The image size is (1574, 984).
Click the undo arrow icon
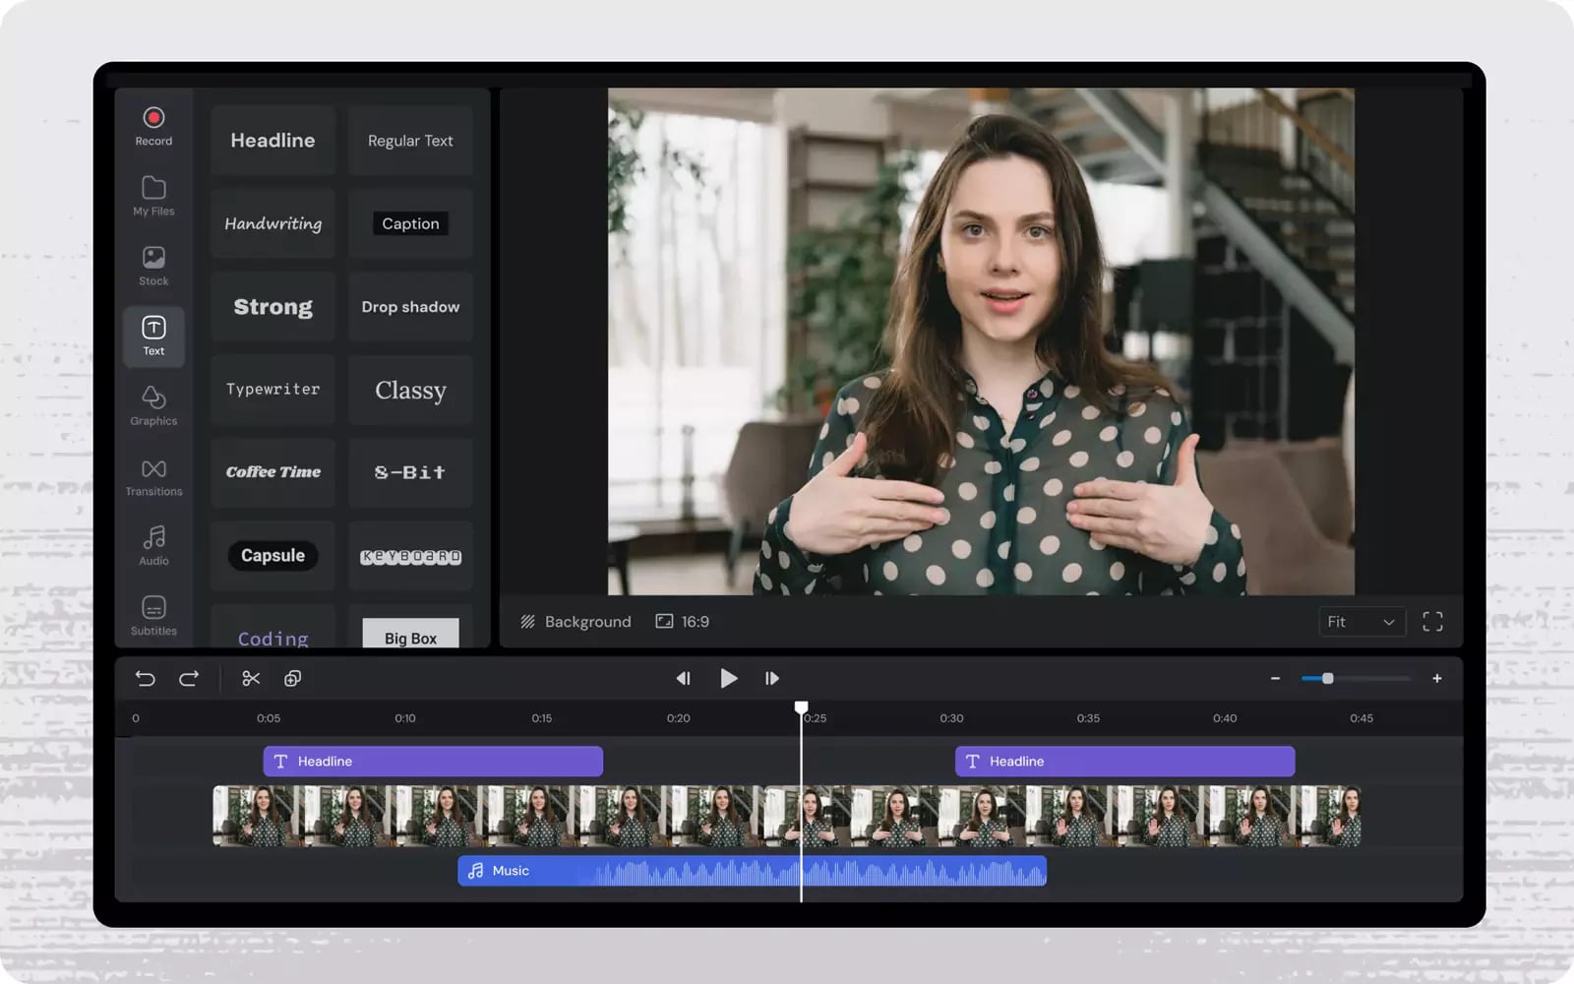[145, 678]
